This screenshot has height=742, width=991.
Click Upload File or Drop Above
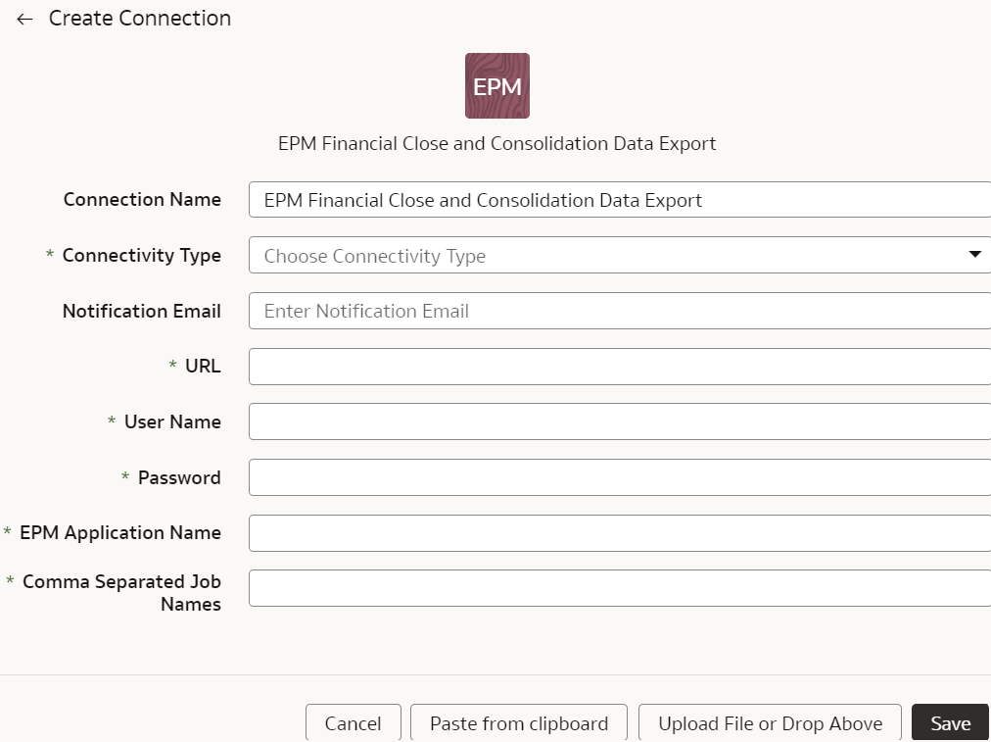(770, 722)
